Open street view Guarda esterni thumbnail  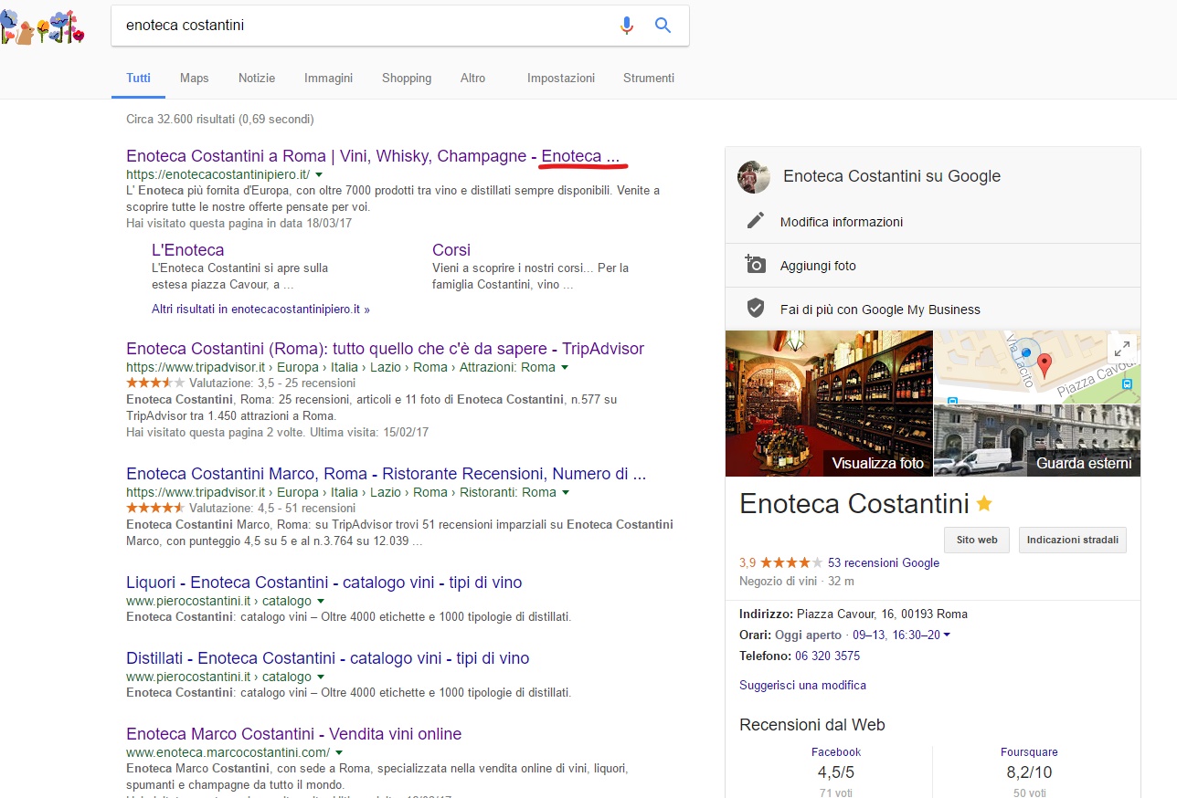coord(1037,441)
